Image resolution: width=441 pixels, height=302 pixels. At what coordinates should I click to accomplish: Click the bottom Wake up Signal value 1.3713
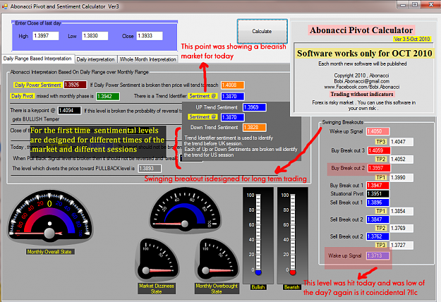(x=377, y=255)
